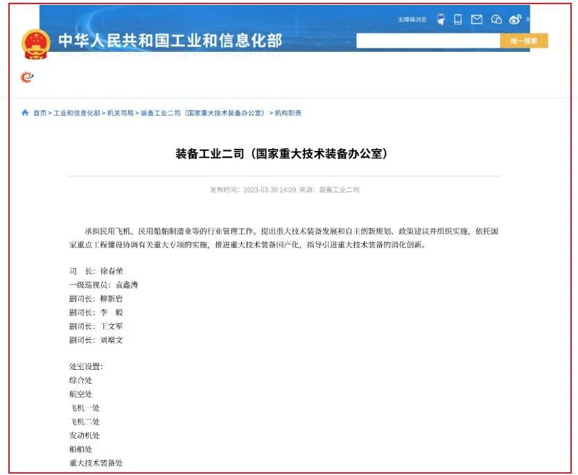Click the 发动机处 entry
Image resolution: width=578 pixels, height=475 pixels.
pyautogui.click(x=85, y=436)
